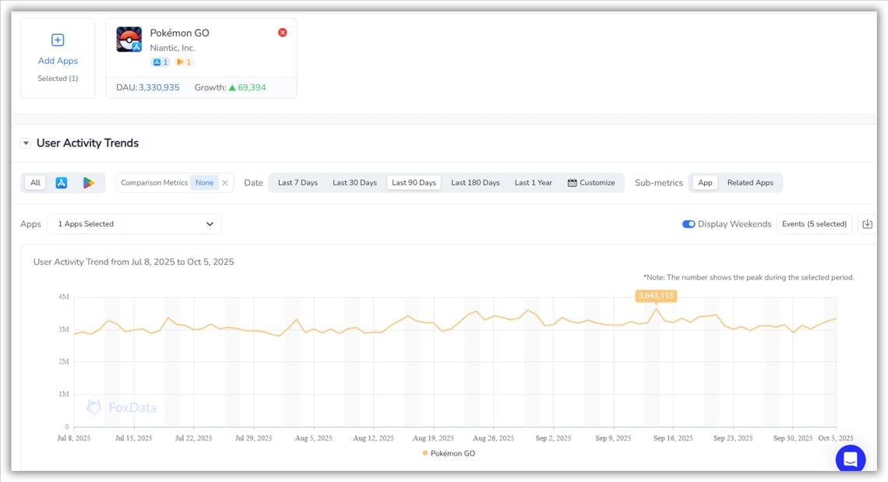Select the Last 30 Days range

(354, 183)
